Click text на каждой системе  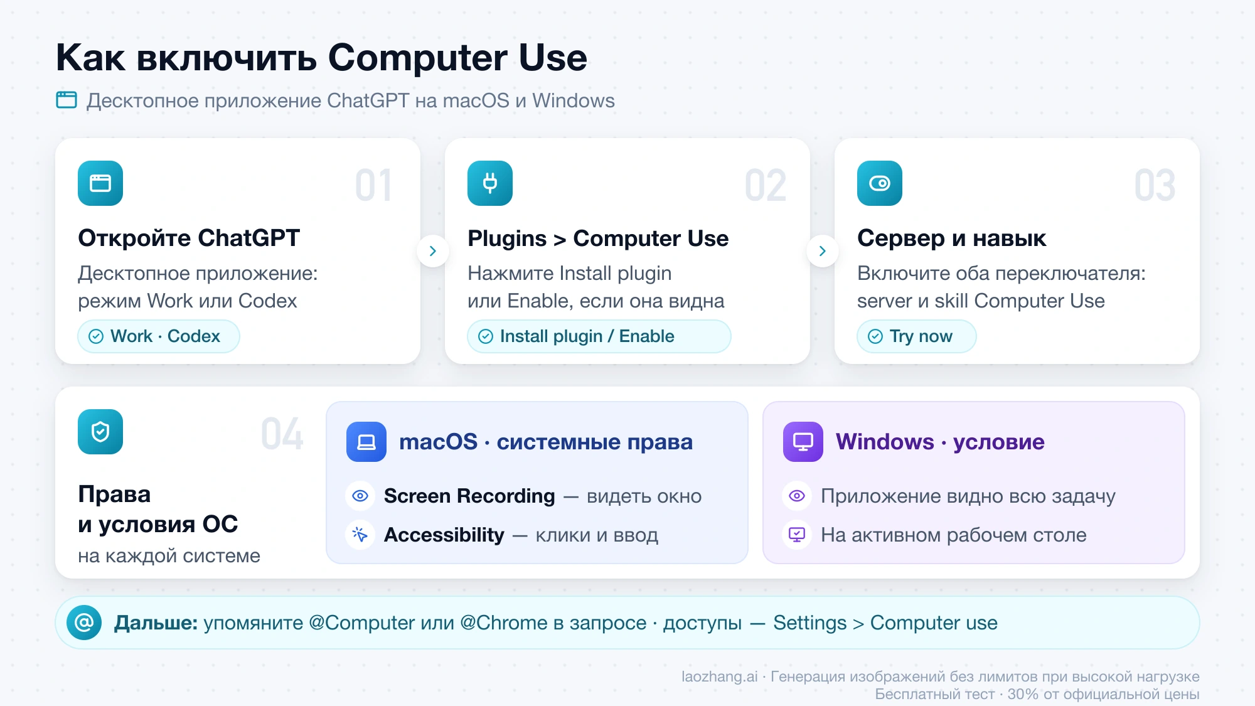tap(169, 555)
